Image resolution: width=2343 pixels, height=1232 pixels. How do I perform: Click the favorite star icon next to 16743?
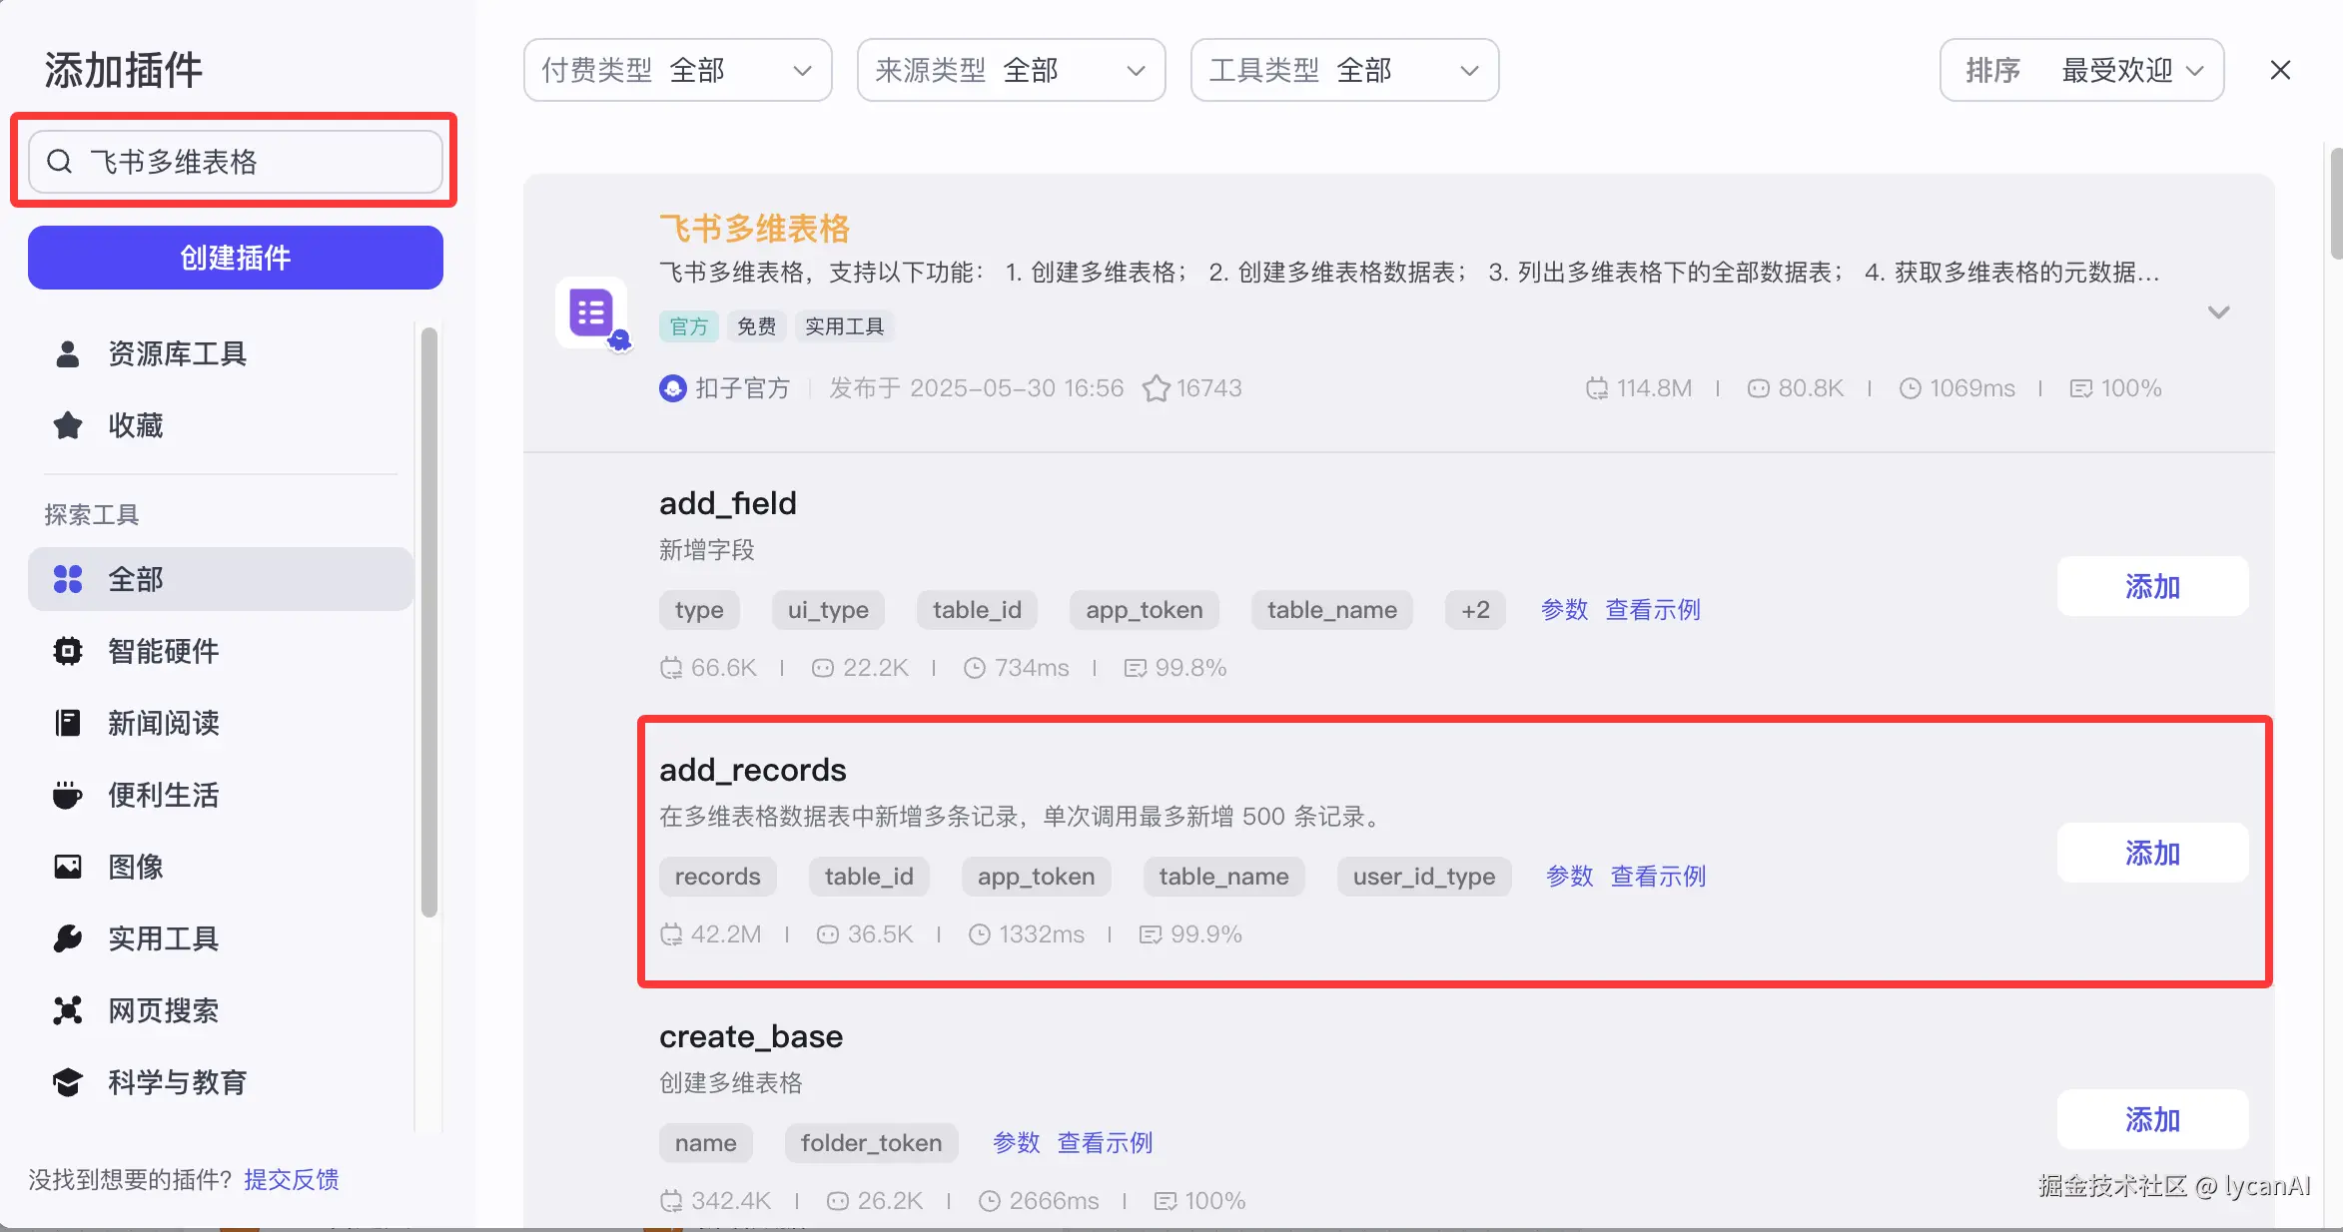tap(1156, 388)
